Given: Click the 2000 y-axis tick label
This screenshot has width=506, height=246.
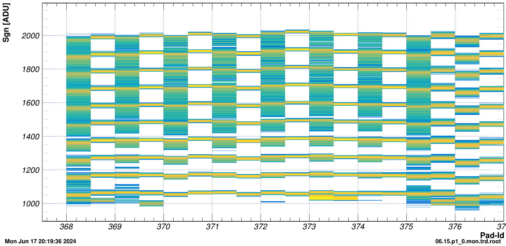Looking at the screenshot, I should point(31,36).
